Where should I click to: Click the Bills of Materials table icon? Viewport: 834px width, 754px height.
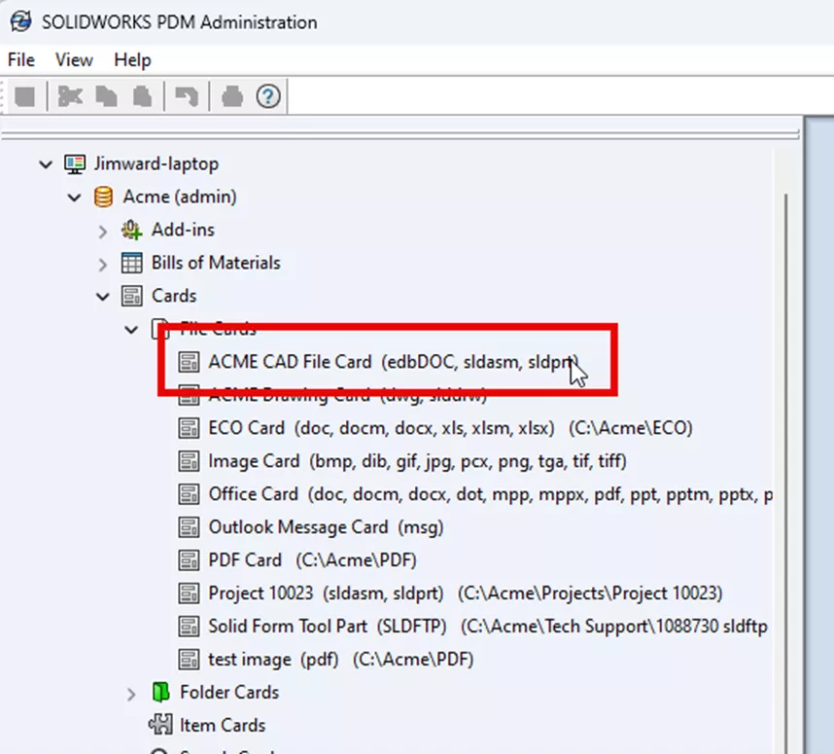click(131, 263)
